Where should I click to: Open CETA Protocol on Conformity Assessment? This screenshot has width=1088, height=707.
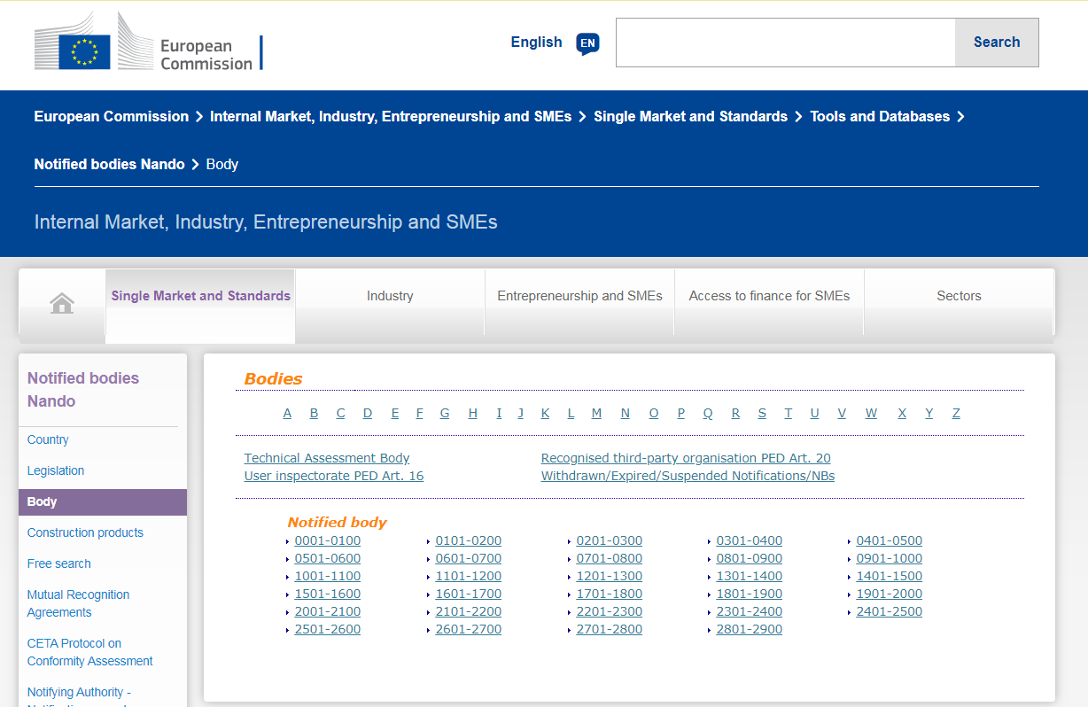[89, 652]
